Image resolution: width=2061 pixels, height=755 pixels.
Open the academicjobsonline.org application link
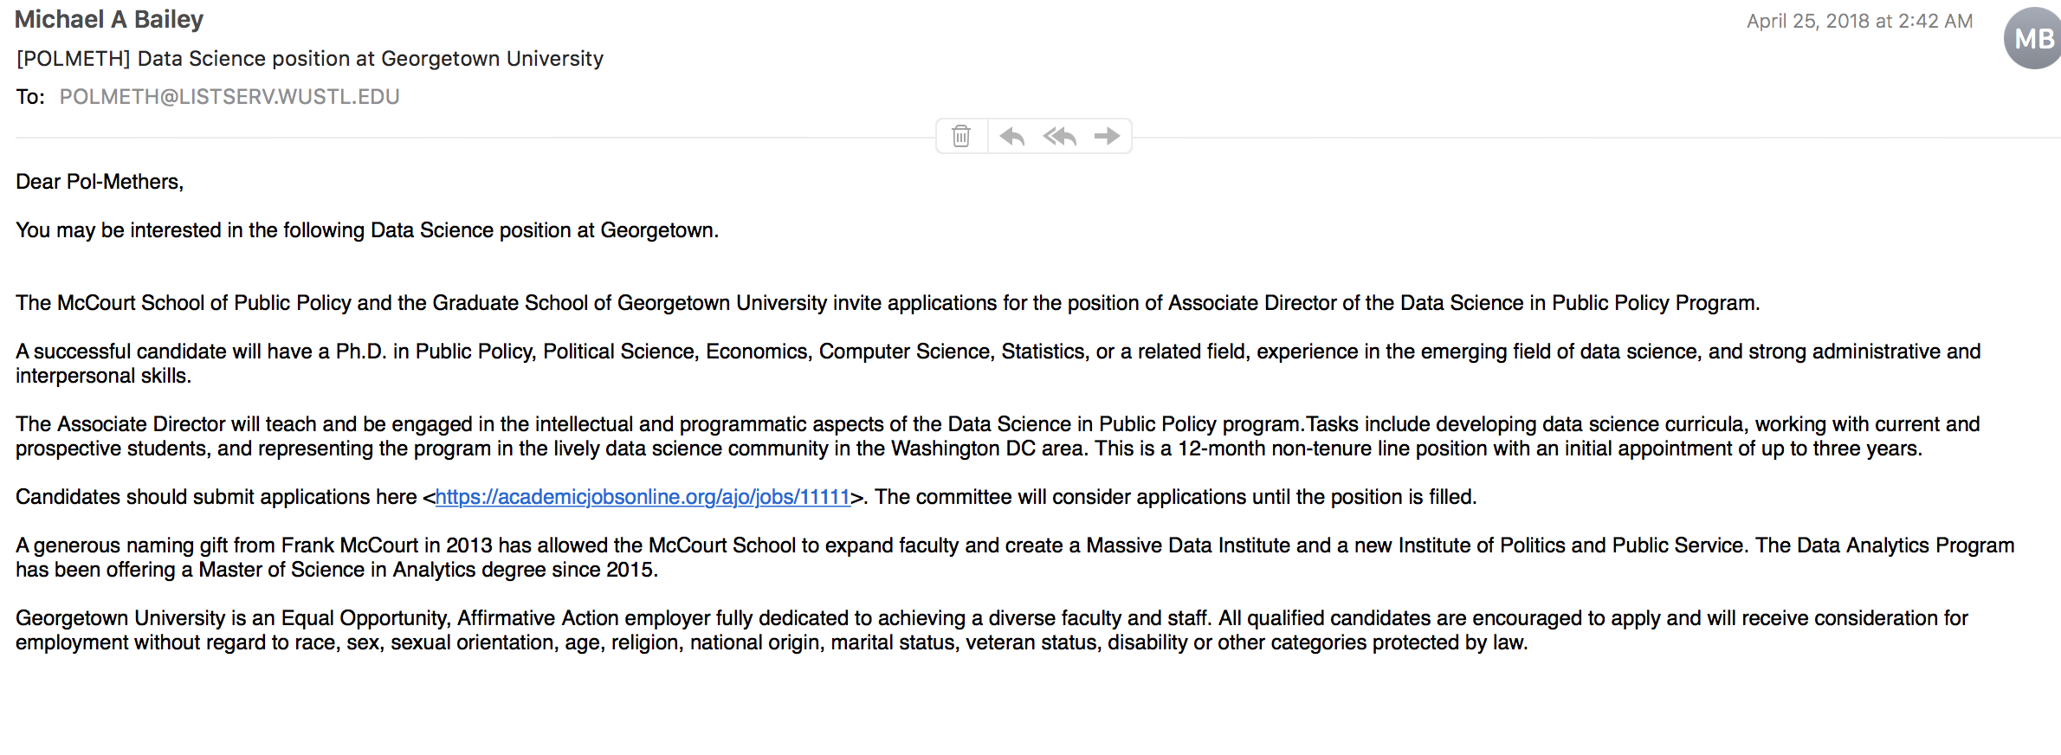(x=642, y=497)
